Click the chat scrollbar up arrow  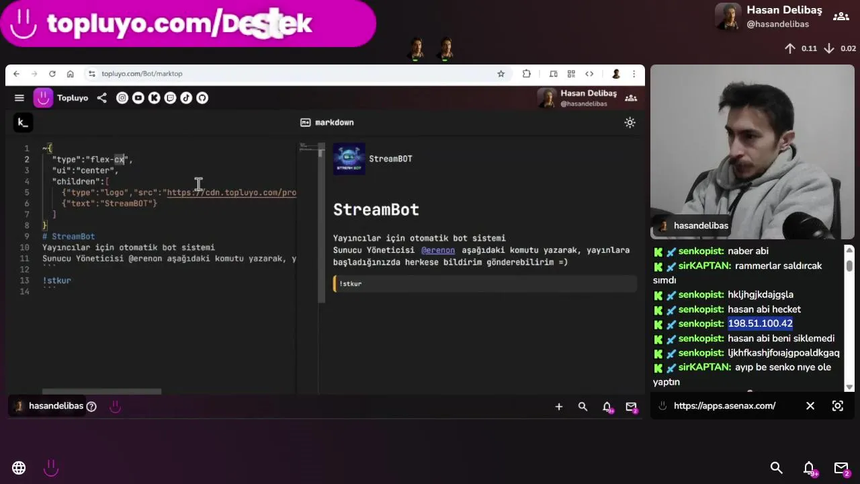(849, 249)
